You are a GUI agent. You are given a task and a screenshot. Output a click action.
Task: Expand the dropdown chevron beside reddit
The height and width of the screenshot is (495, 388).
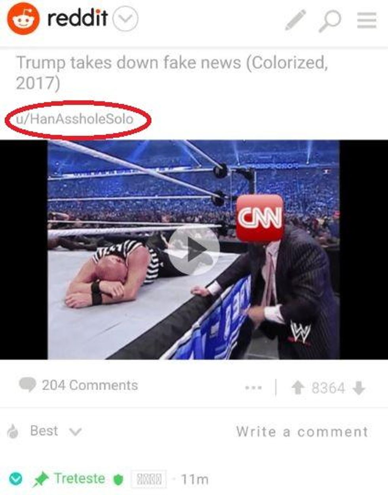(126, 19)
